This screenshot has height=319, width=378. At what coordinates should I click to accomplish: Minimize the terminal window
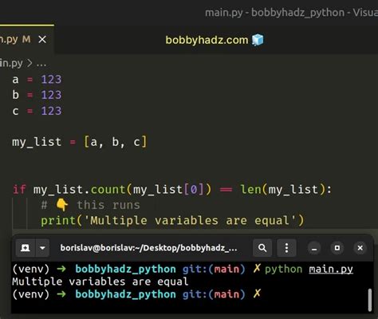point(314,248)
